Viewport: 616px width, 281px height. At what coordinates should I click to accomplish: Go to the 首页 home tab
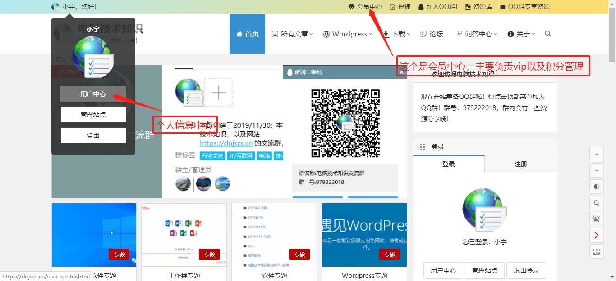247,34
